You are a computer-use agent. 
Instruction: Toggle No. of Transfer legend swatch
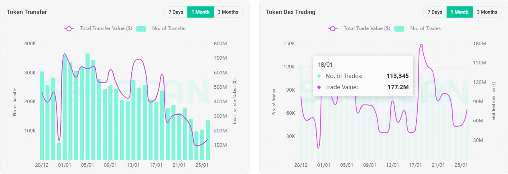point(141,29)
